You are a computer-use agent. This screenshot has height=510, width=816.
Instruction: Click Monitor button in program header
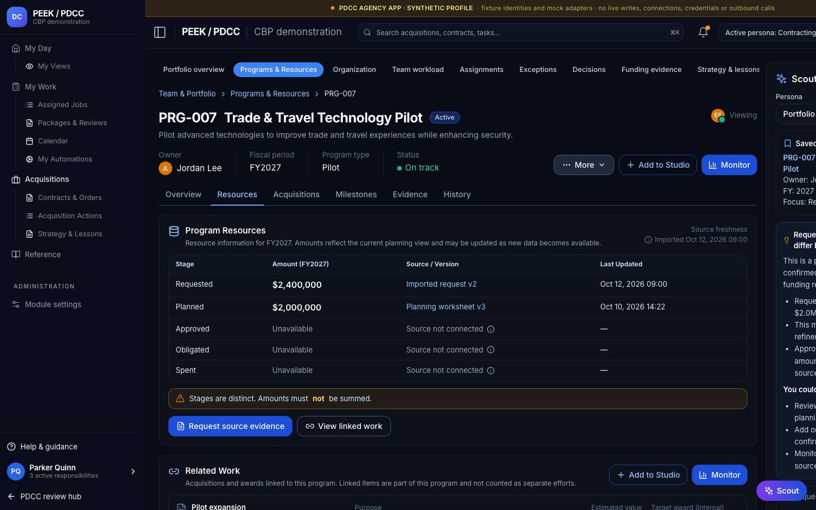point(729,165)
